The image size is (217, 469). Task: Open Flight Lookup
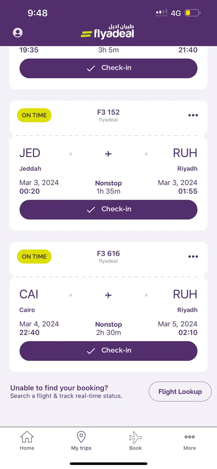[x=180, y=392]
